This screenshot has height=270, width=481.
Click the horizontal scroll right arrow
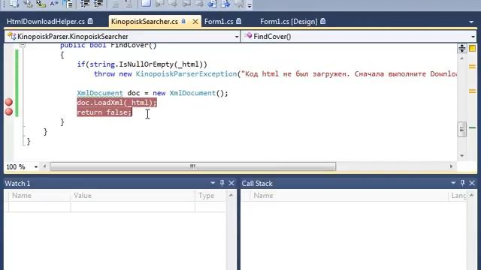(x=451, y=166)
